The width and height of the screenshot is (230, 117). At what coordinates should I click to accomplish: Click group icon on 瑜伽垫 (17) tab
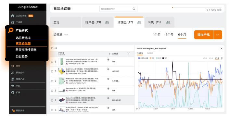click(x=139, y=22)
